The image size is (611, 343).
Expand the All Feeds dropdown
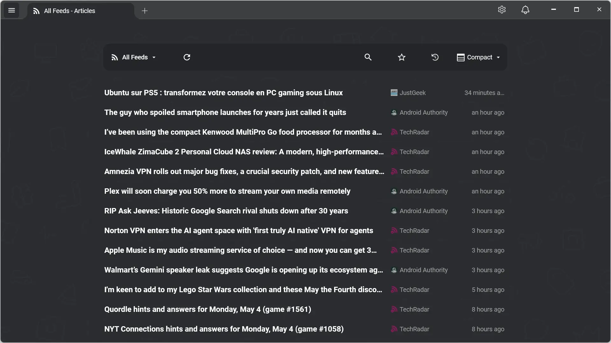pos(134,57)
